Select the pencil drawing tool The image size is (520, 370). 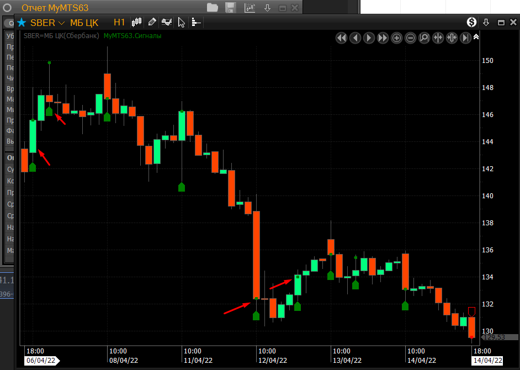[x=152, y=22]
